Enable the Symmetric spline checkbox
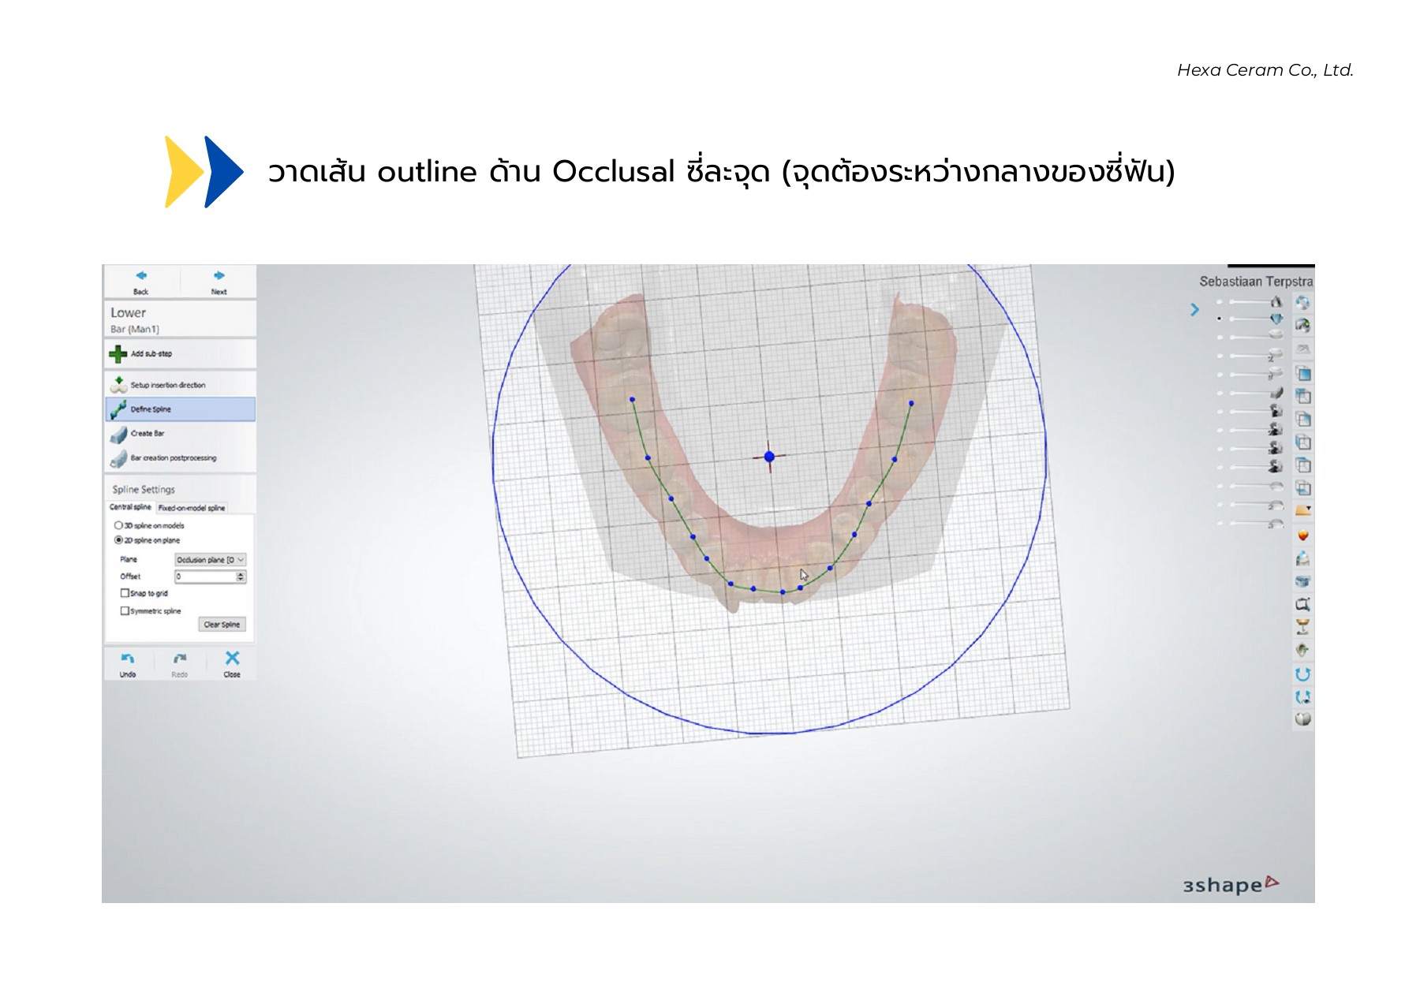1420x1004 pixels. 125,610
